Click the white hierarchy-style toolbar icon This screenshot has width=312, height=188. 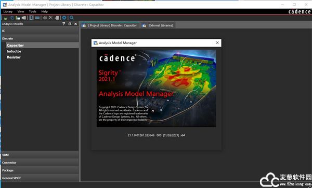point(24,18)
